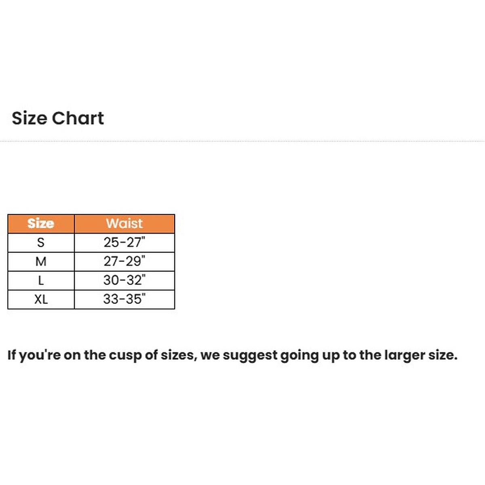Select the 30-32" waist value
The width and height of the screenshot is (485, 485).
click(124, 280)
